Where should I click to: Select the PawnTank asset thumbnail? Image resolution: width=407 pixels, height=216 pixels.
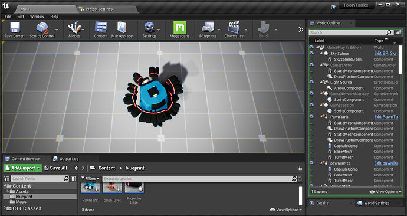point(90,188)
